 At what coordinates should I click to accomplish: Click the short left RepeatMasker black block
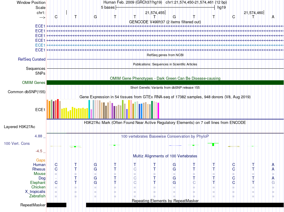click(57, 205)
